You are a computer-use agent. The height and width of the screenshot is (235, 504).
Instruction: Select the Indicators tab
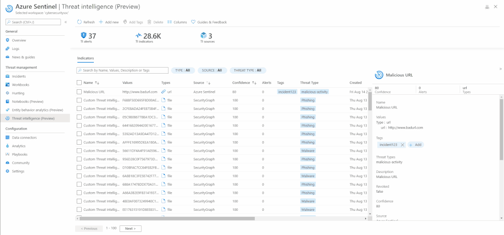(x=85, y=58)
